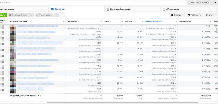
Task: Switch to the Группы объявлений tab
Action: point(133,9)
